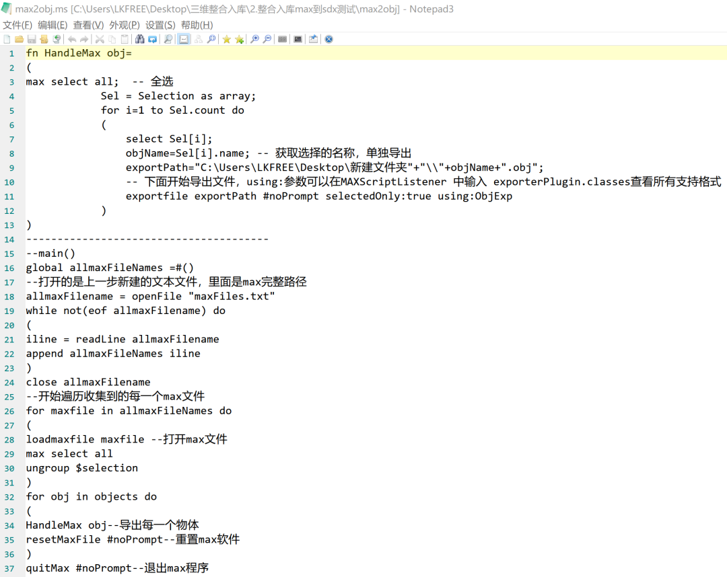Click the blue circle X exit icon
The height and width of the screenshot is (577, 727).
(328, 40)
